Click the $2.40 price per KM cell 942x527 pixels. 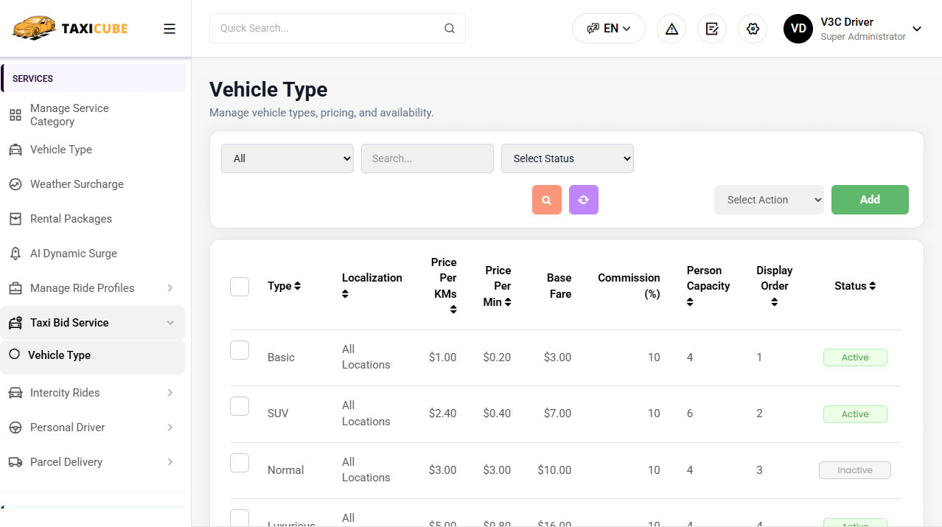[442, 413]
